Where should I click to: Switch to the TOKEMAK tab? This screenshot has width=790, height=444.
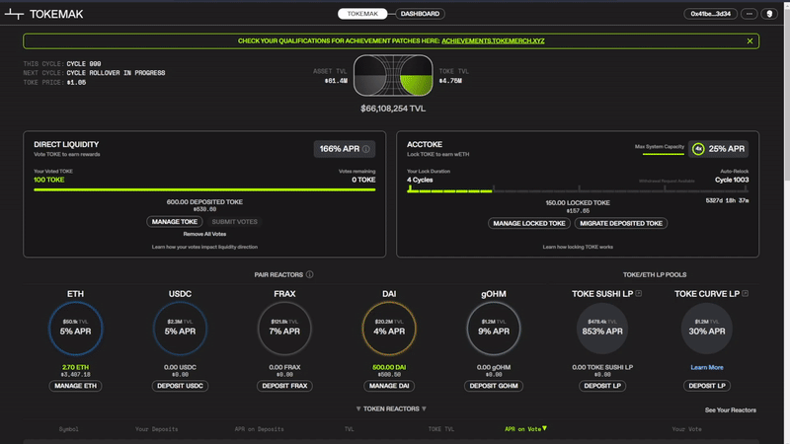coord(362,14)
